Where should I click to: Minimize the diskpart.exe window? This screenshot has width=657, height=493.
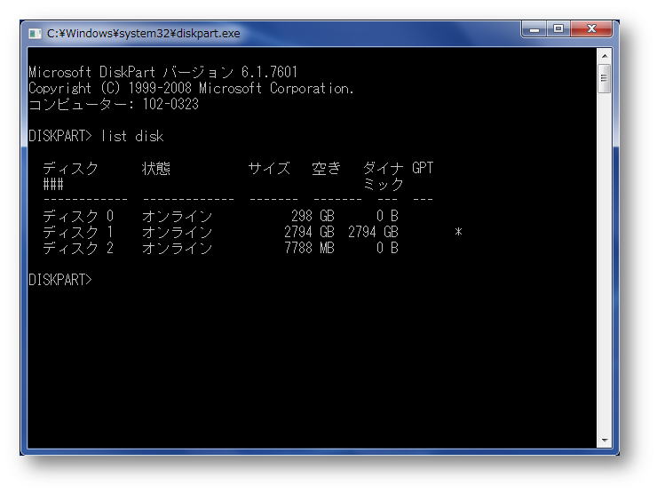(534, 29)
